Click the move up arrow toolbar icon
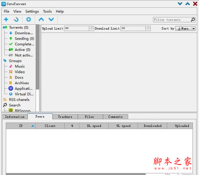199x175 pixels. click(x=41, y=20)
